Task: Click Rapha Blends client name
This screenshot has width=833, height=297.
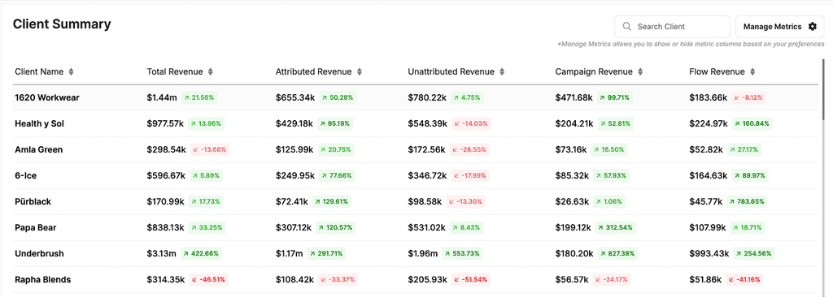Action: coord(43,279)
